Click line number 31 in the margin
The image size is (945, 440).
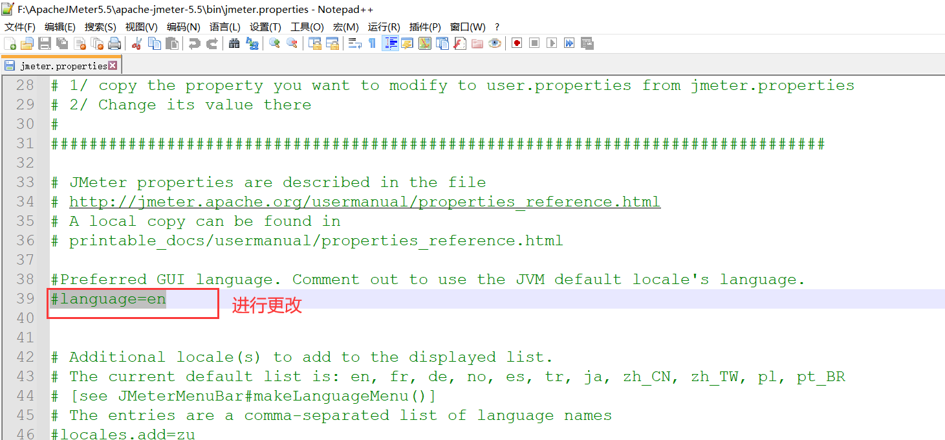tap(25, 144)
